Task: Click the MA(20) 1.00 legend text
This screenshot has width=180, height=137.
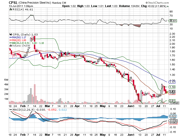Action: pyautogui.click(x=19, y=40)
